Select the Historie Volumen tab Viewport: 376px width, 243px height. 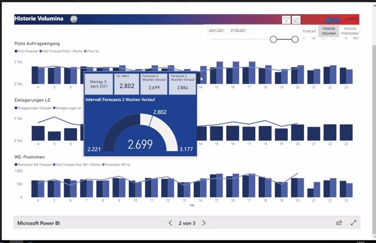coord(328,31)
